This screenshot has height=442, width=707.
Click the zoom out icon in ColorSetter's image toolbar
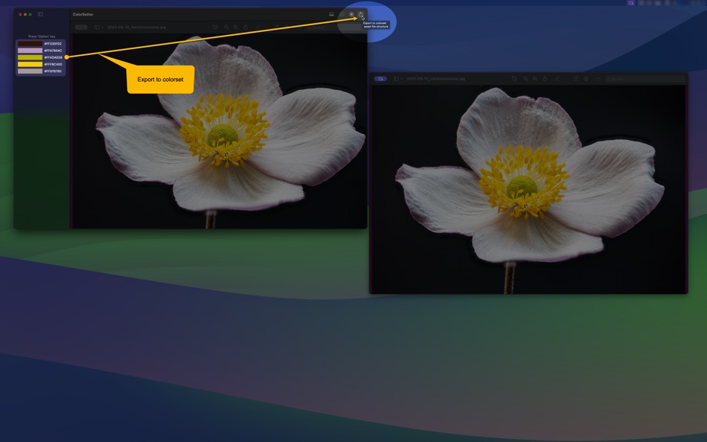click(x=226, y=27)
